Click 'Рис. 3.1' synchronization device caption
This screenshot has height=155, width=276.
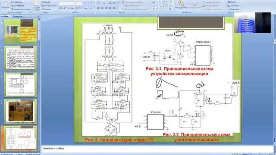coord(179,71)
